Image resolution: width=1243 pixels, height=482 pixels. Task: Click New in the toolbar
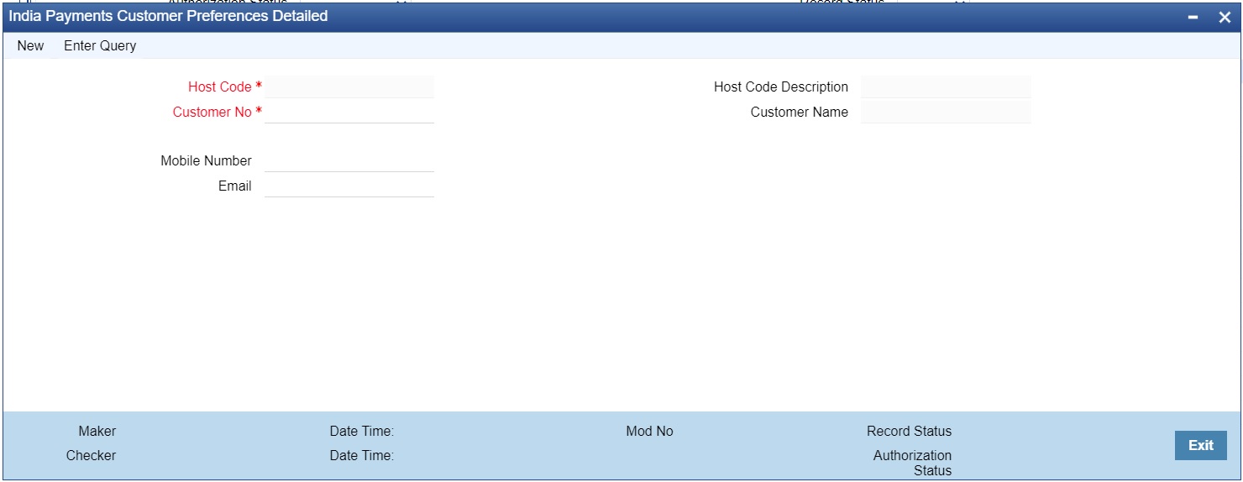[x=30, y=45]
